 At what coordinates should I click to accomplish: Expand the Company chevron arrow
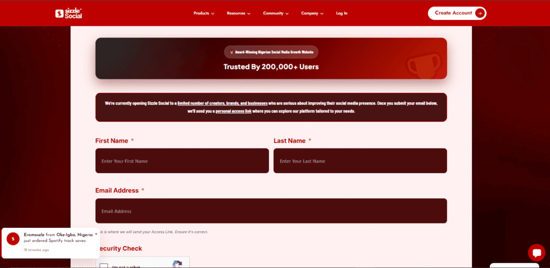[x=322, y=13]
